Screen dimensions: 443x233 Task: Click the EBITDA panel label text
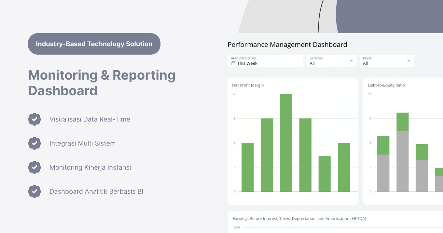pos(299,218)
